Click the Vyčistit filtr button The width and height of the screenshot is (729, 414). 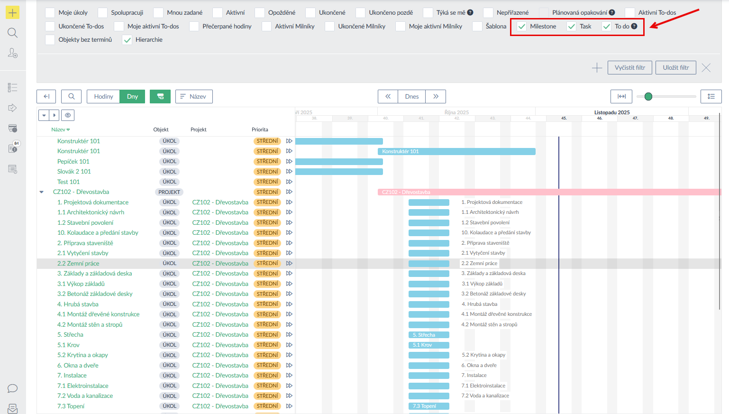point(629,68)
